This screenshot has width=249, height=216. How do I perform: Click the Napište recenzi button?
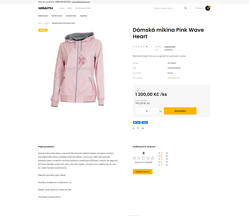143,172
